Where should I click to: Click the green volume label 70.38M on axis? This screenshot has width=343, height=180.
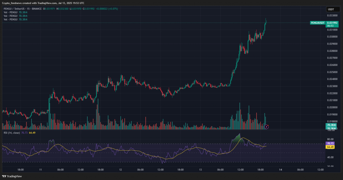(x=332, y=125)
